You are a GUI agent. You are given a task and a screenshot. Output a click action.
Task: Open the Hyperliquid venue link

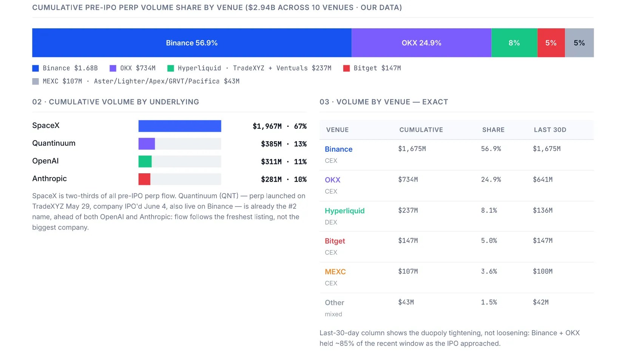point(345,211)
